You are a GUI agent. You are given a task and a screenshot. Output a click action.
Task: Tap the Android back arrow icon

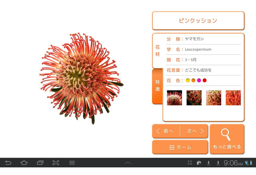[8, 163]
